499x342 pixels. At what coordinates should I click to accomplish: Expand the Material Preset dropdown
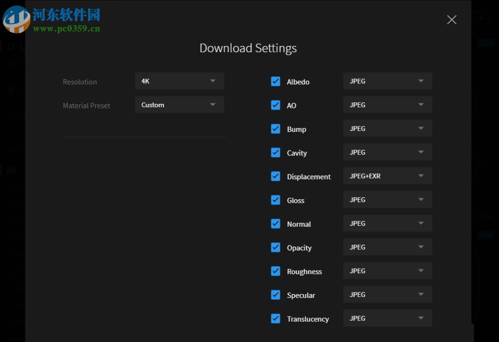point(179,105)
